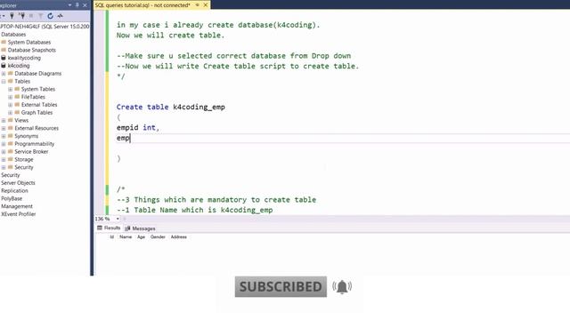Expand the Programmability node
This screenshot has width=570, height=320.
click(4, 144)
